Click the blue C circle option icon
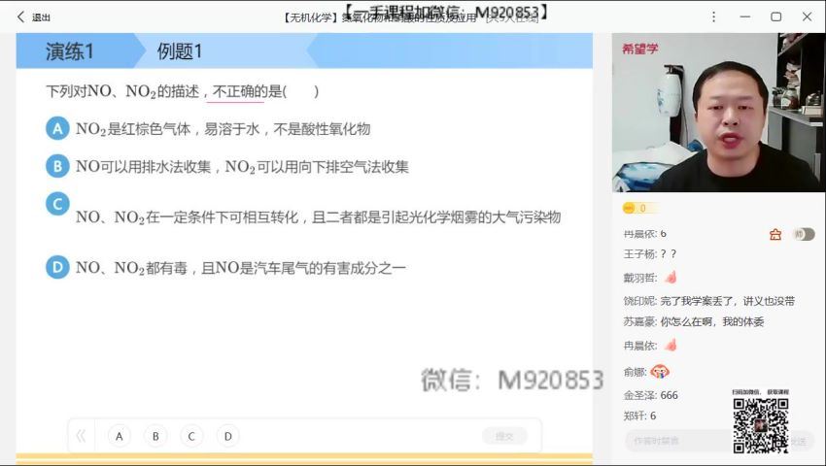The width and height of the screenshot is (826, 466). [x=57, y=204]
